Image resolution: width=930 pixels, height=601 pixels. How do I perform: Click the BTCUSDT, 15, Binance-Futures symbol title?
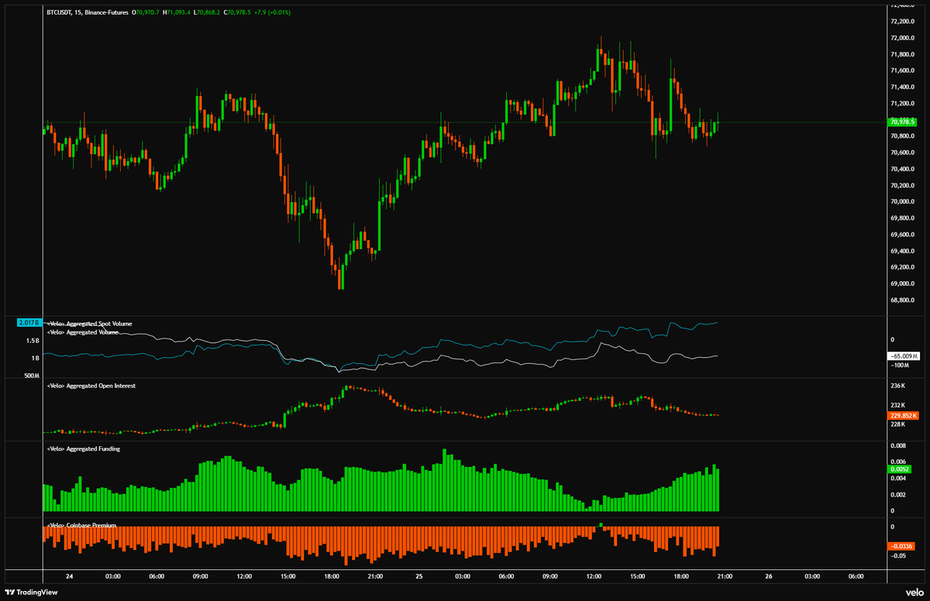pyautogui.click(x=87, y=13)
